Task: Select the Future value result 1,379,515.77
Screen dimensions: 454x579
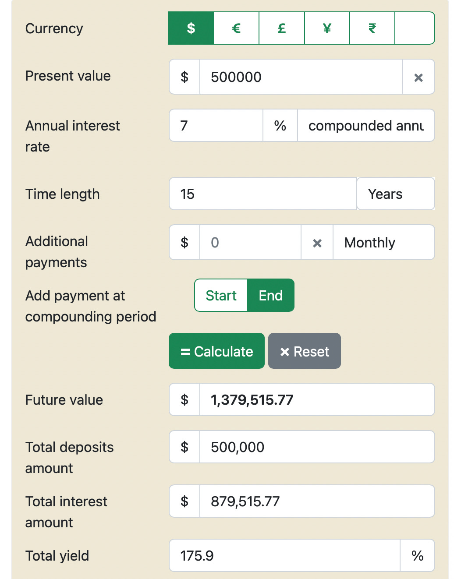Action: 317,400
